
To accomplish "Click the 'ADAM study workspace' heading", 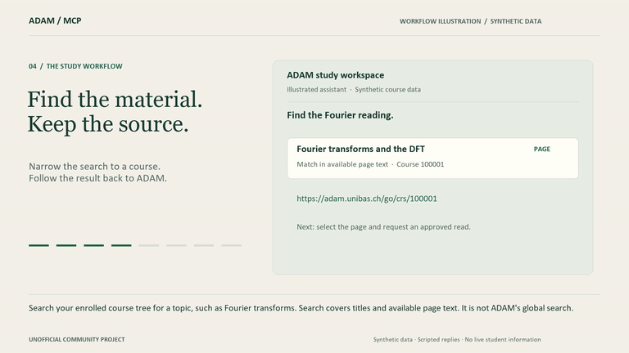I will (x=335, y=75).
